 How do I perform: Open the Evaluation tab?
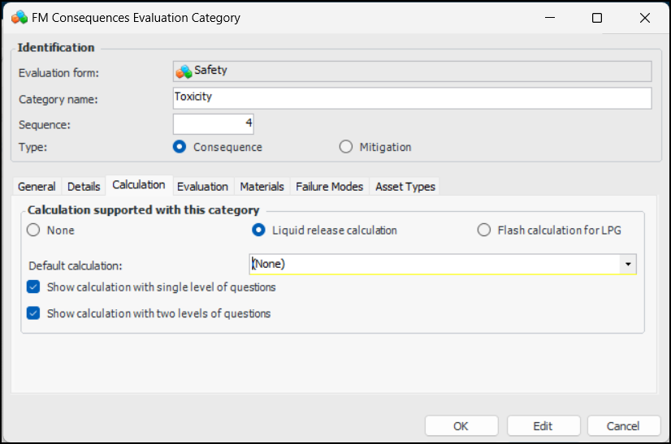coord(202,187)
